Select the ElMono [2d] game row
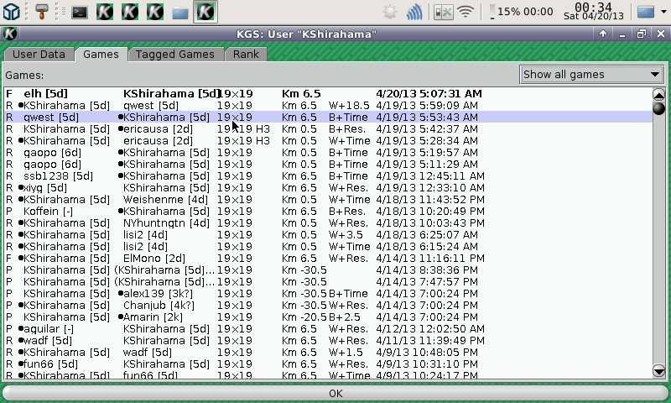This screenshot has height=403, width=671. tap(328, 259)
